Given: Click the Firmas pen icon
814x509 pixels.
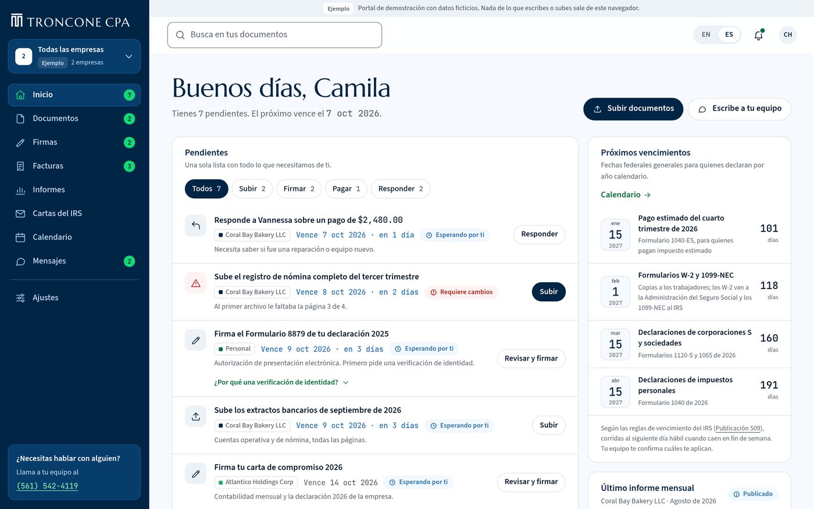Looking at the screenshot, I should tap(20, 143).
